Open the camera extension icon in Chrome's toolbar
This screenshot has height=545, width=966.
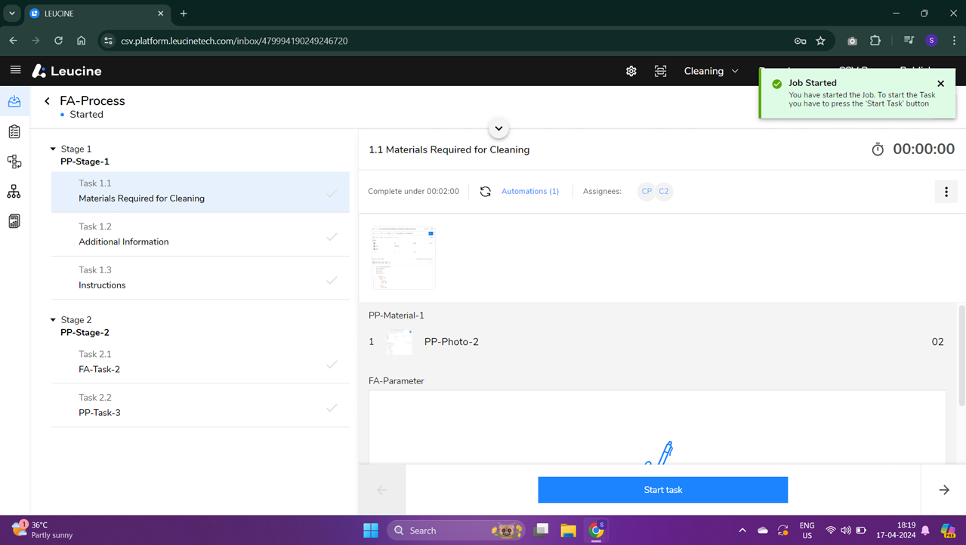852,41
